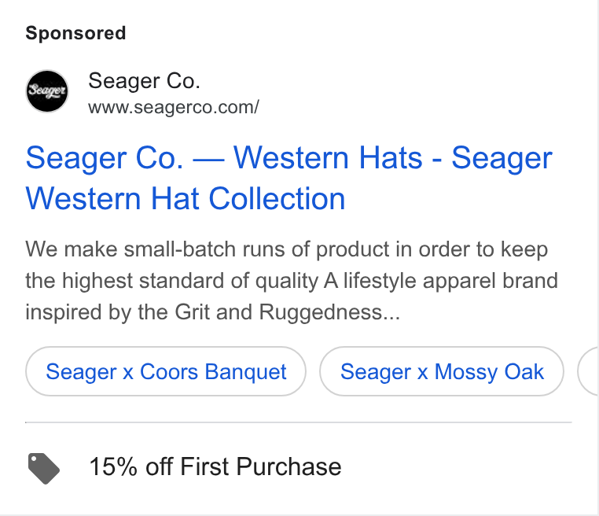Click the gray price tag icon
The image size is (599, 516).
pos(43,468)
